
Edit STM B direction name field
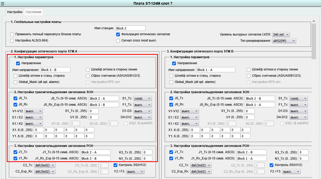(215, 70)
